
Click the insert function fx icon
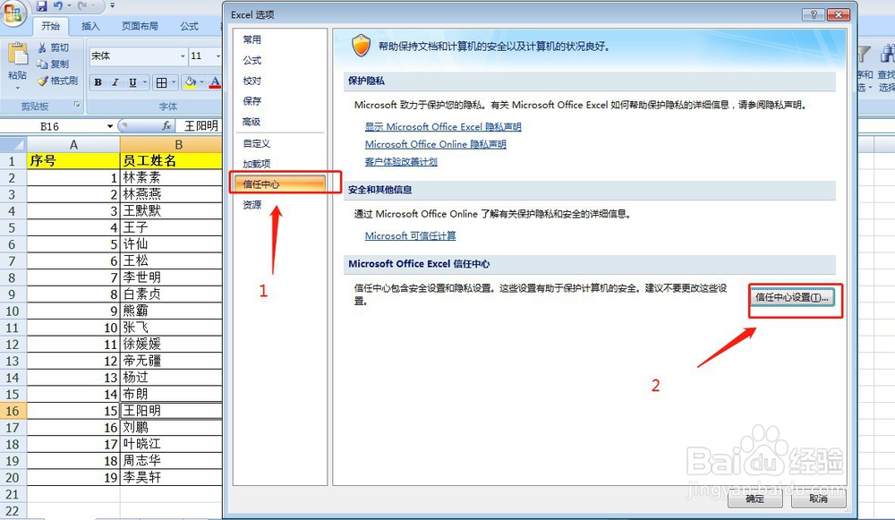pyautogui.click(x=166, y=125)
